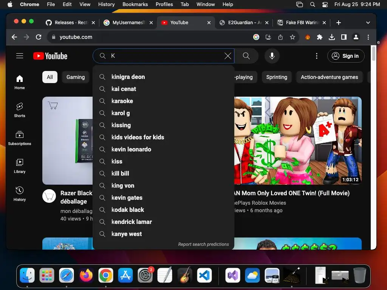Click the install app icon in the address bar
Screen dimensions: 387x290
pos(268,37)
